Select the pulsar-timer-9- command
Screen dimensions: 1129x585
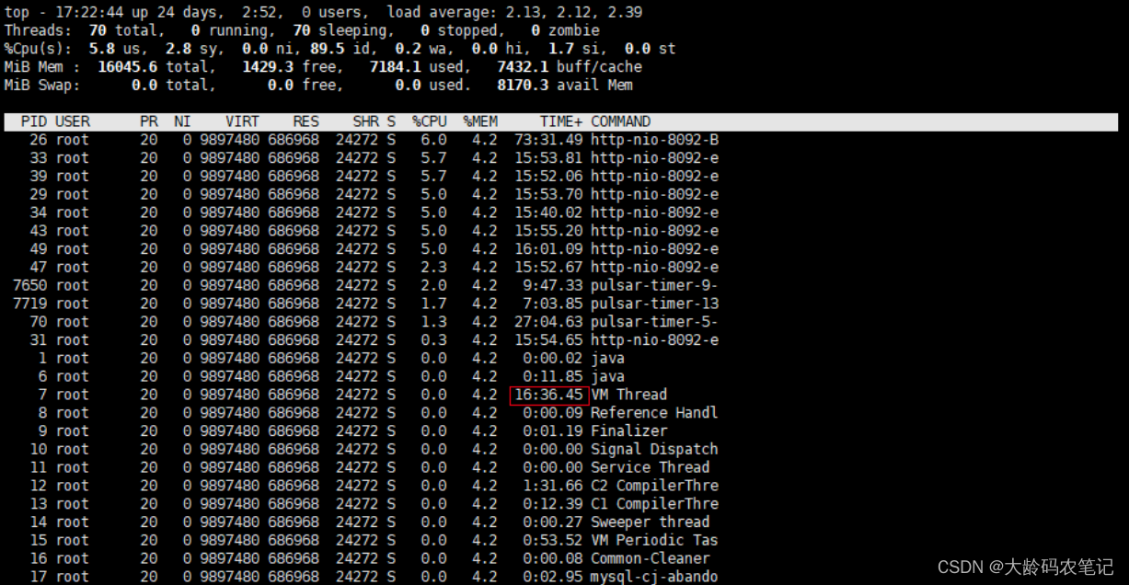(x=654, y=285)
